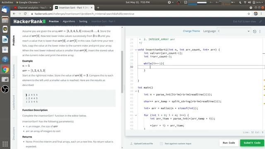Click the site lock icon in address bar
Viewport: 265px width, 149px height.
[32, 14]
